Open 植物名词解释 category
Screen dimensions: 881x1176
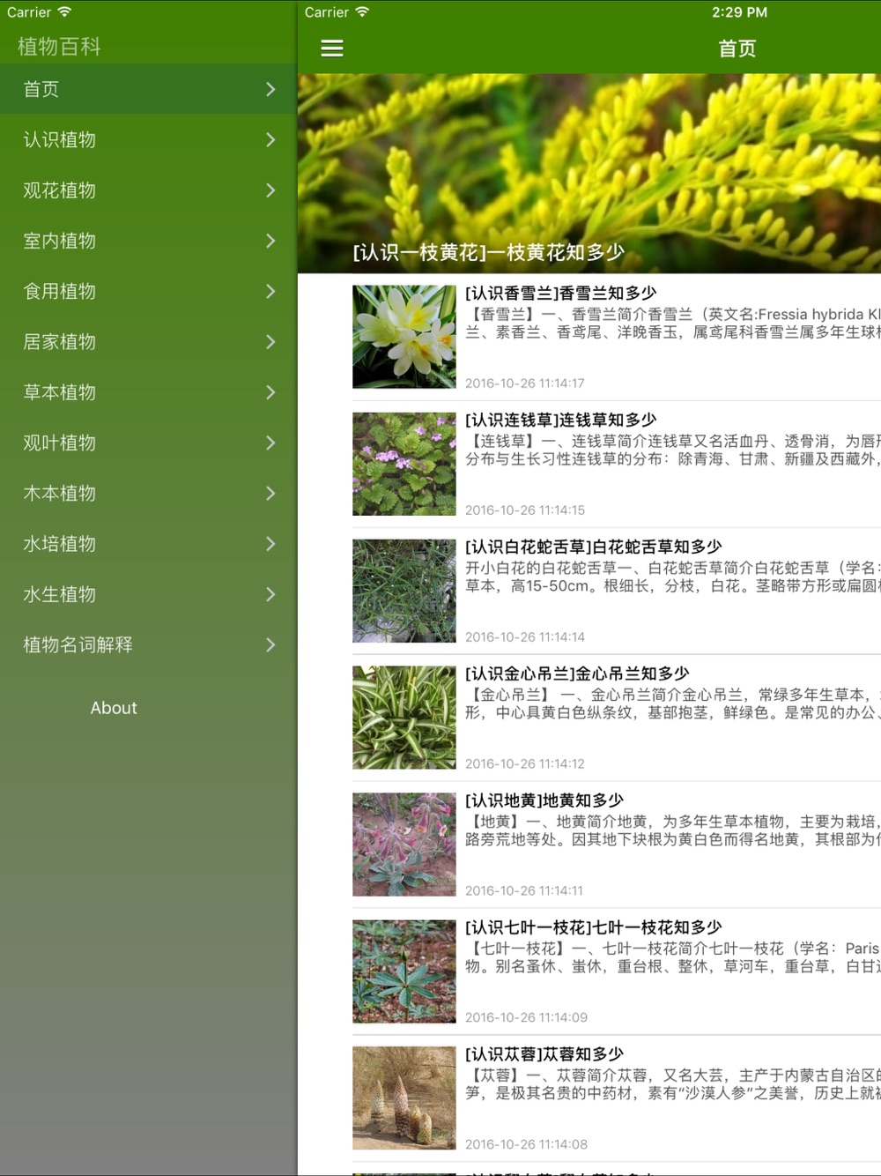click(x=148, y=645)
